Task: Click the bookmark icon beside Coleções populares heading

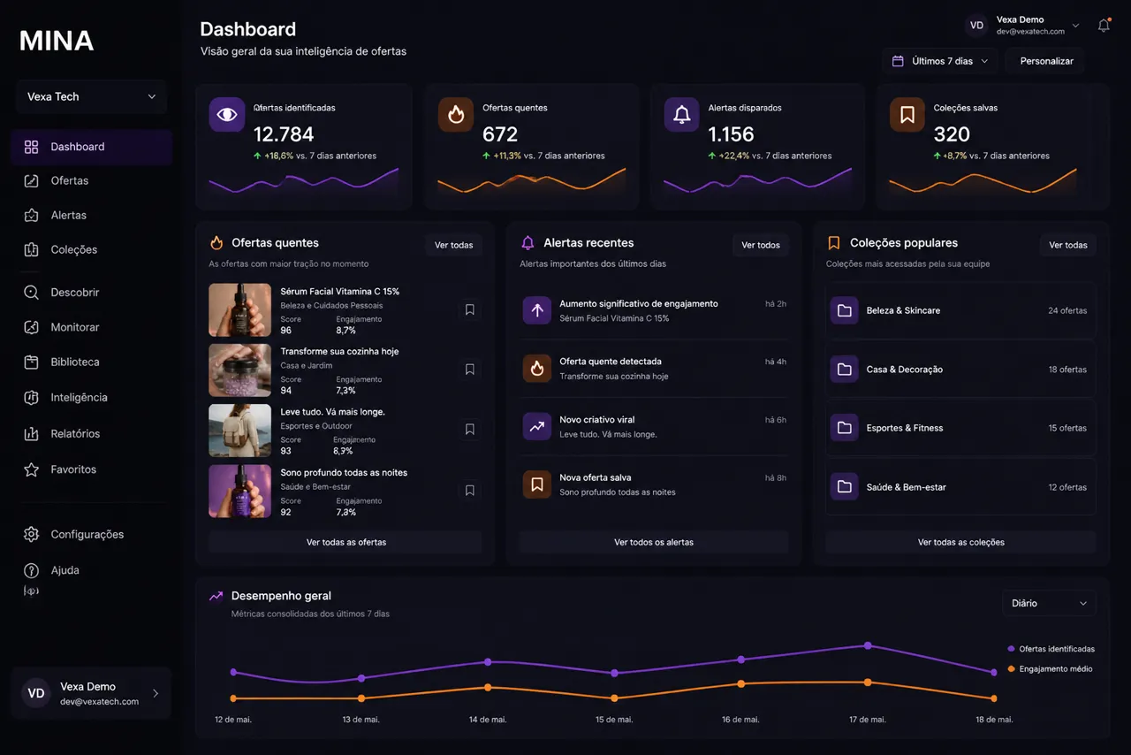Action: [x=833, y=243]
